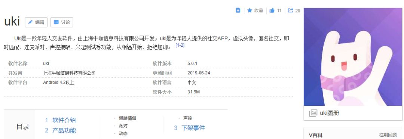Click the star 收藏 favorite icon
The width and height of the screenshot is (404, 139).
[x=250, y=10]
